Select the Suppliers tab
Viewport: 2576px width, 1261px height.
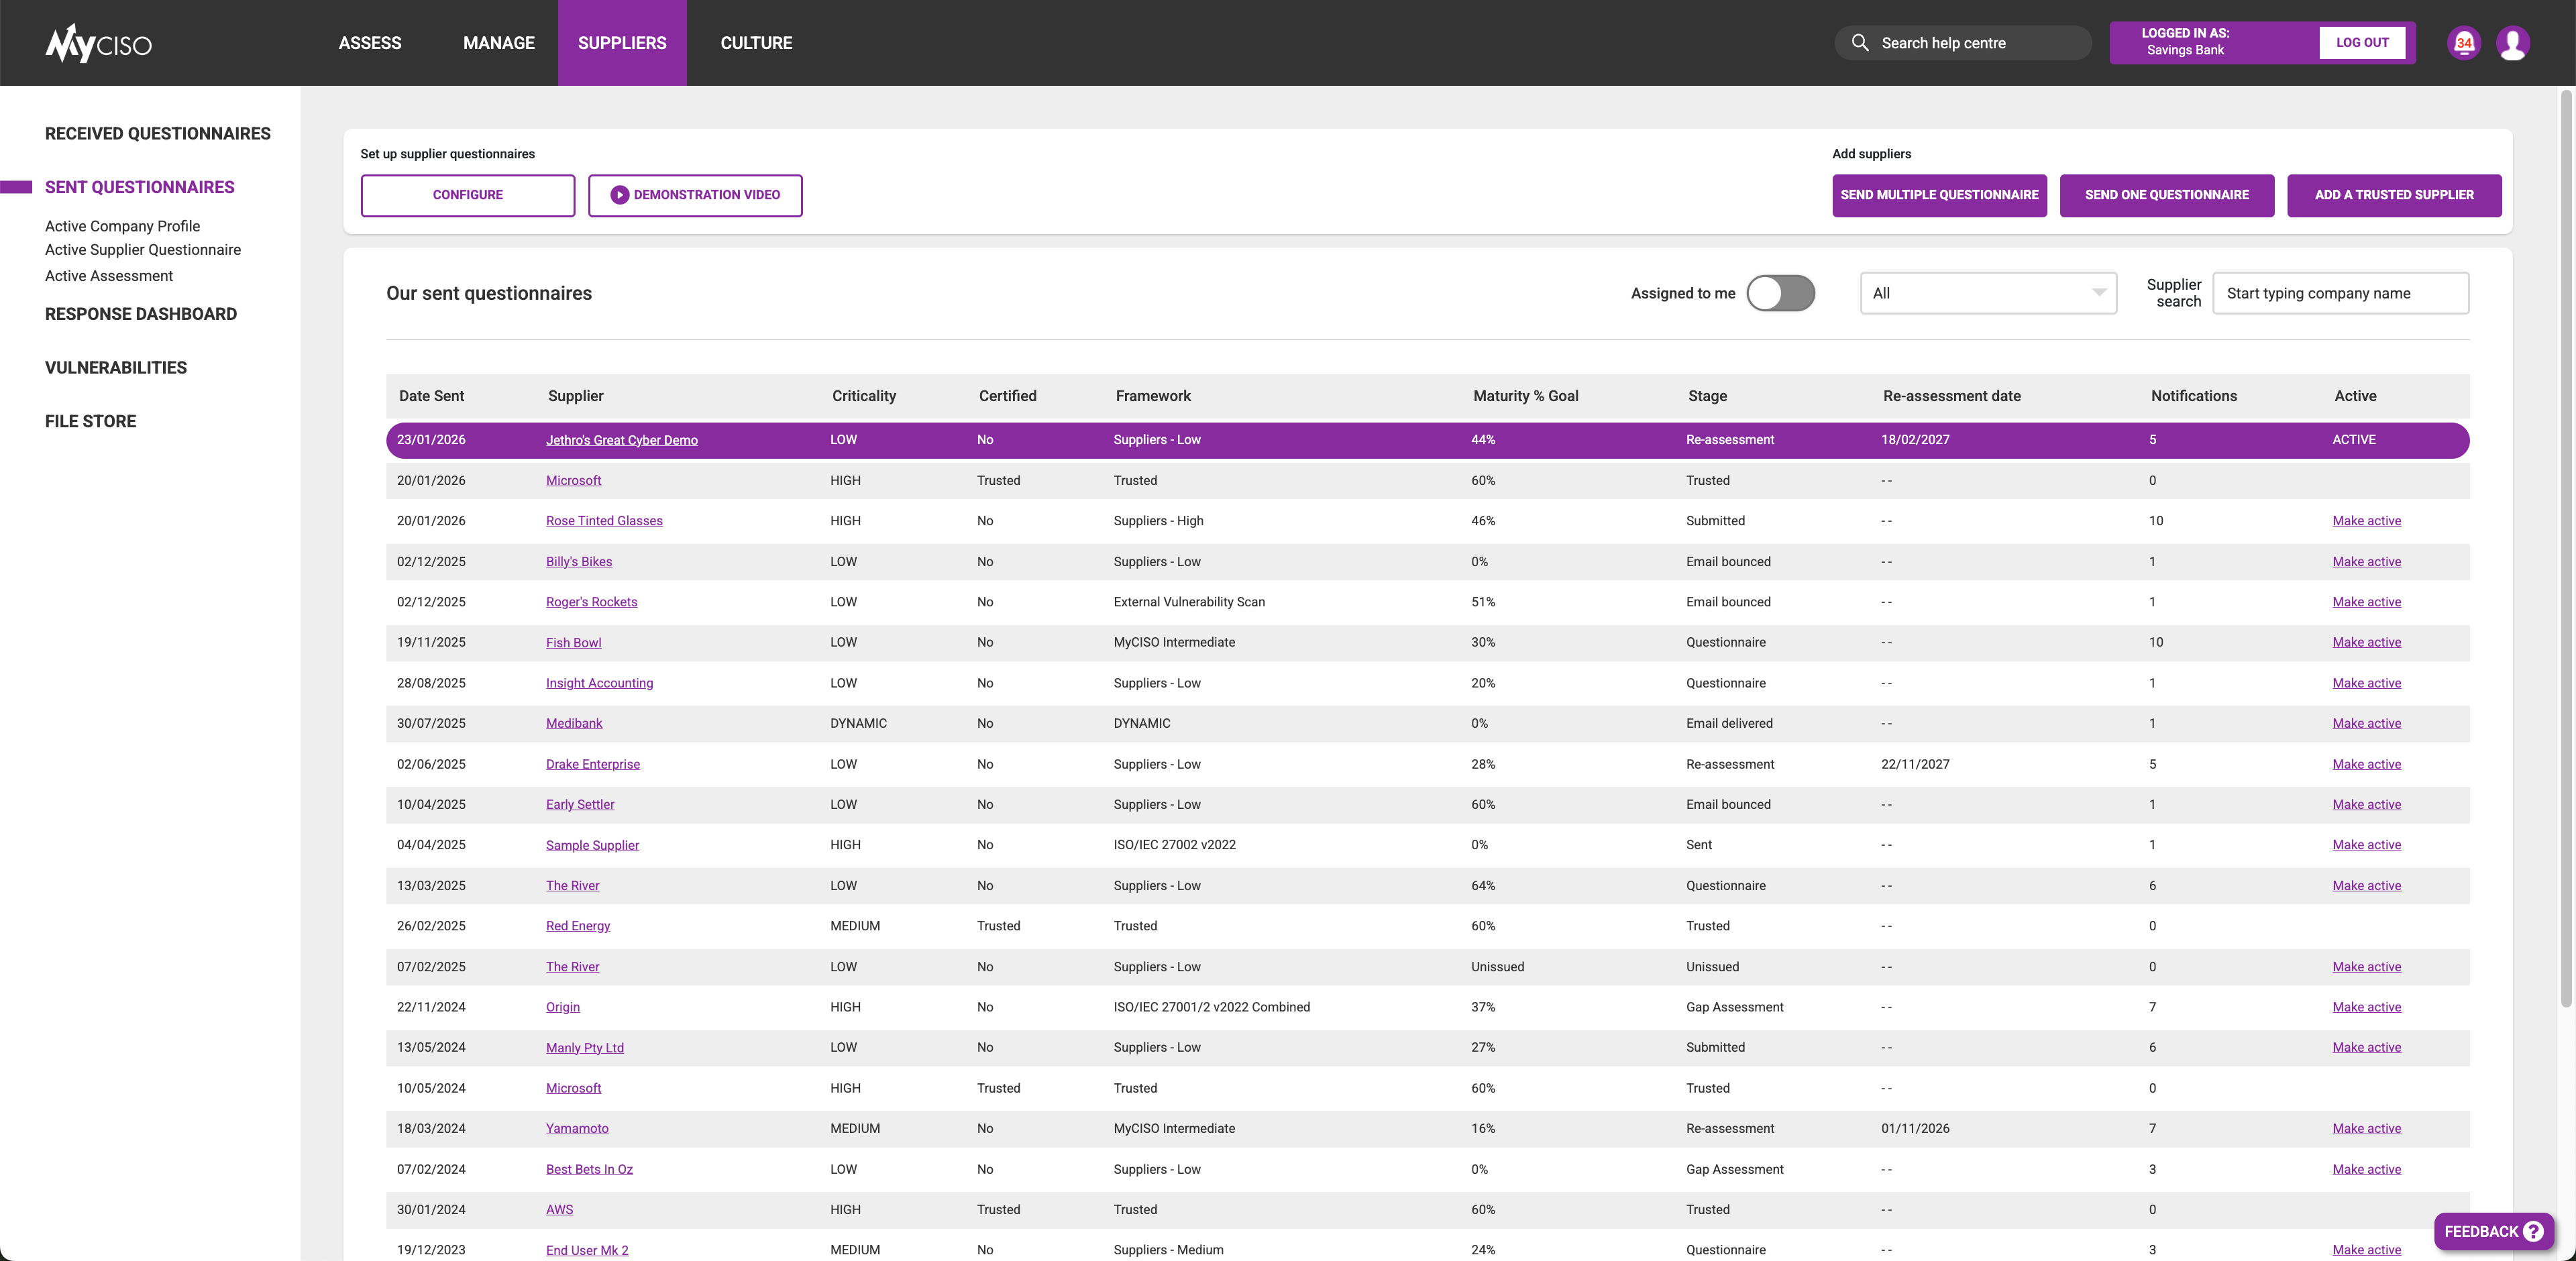click(622, 43)
